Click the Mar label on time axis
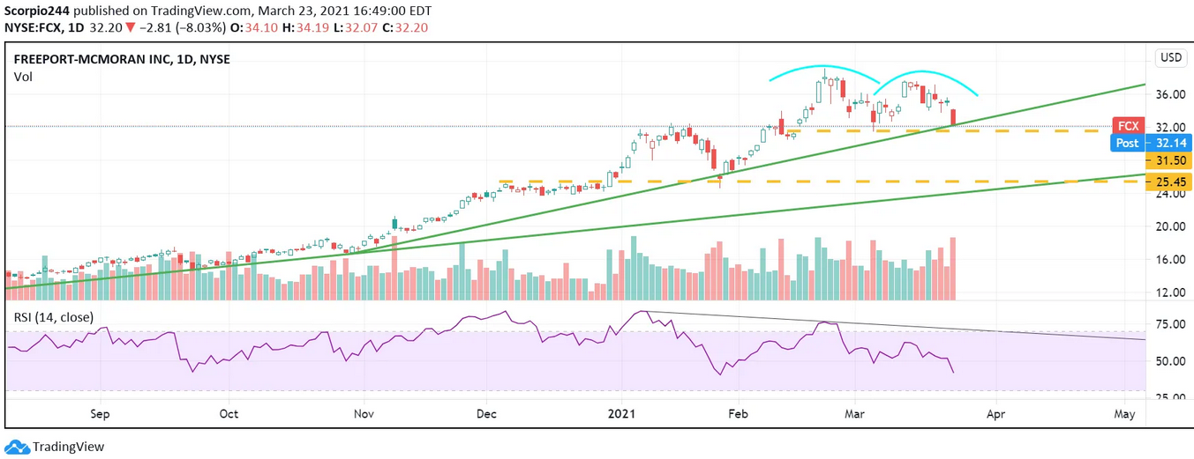Screen dimensions: 1194x459 (x=853, y=412)
